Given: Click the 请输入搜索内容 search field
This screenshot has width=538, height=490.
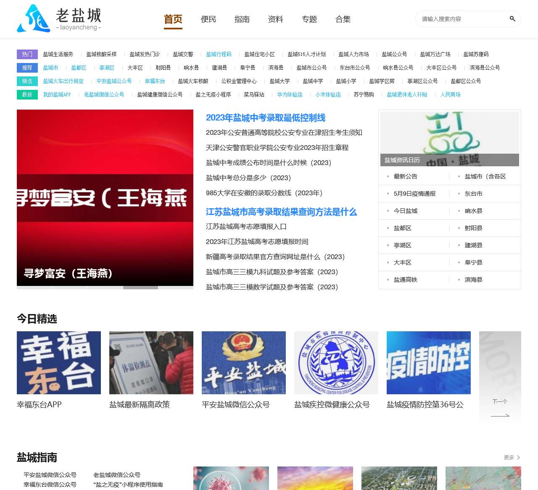Looking at the screenshot, I should tap(458, 19).
